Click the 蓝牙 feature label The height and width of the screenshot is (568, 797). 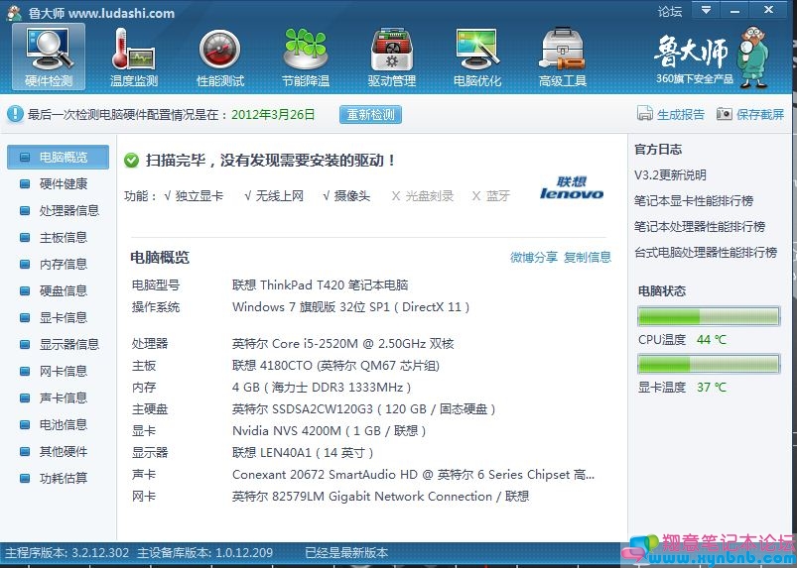pos(497,196)
